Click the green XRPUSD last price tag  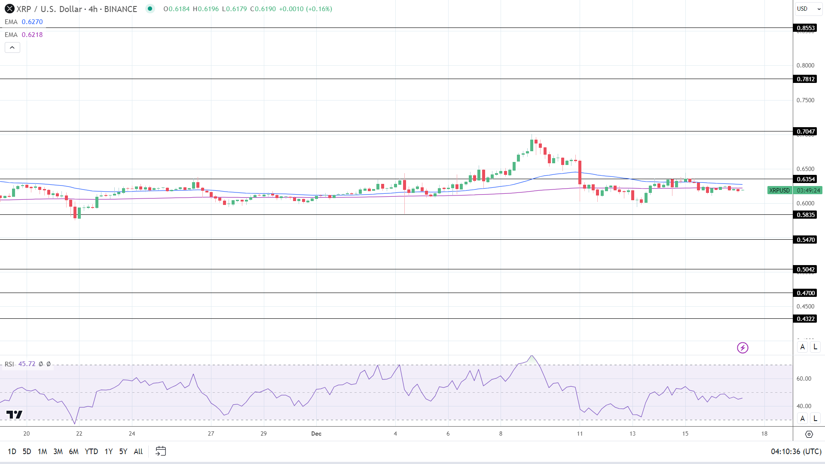click(x=779, y=190)
